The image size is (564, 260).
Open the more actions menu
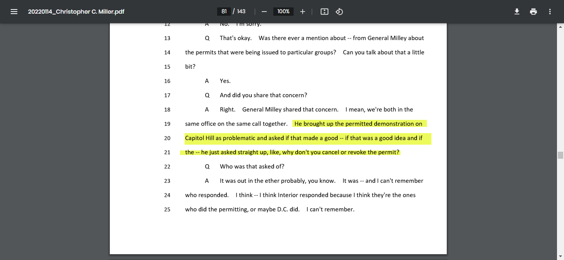pyautogui.click(x=550, y=12)
